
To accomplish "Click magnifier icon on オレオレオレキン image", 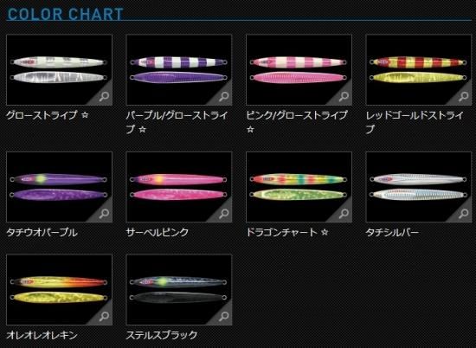I will 104,317.
